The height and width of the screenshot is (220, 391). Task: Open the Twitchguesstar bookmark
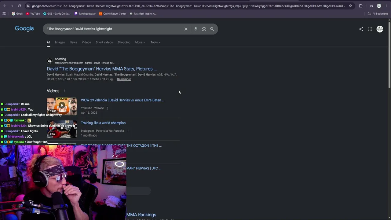click(x=85, y=14)
